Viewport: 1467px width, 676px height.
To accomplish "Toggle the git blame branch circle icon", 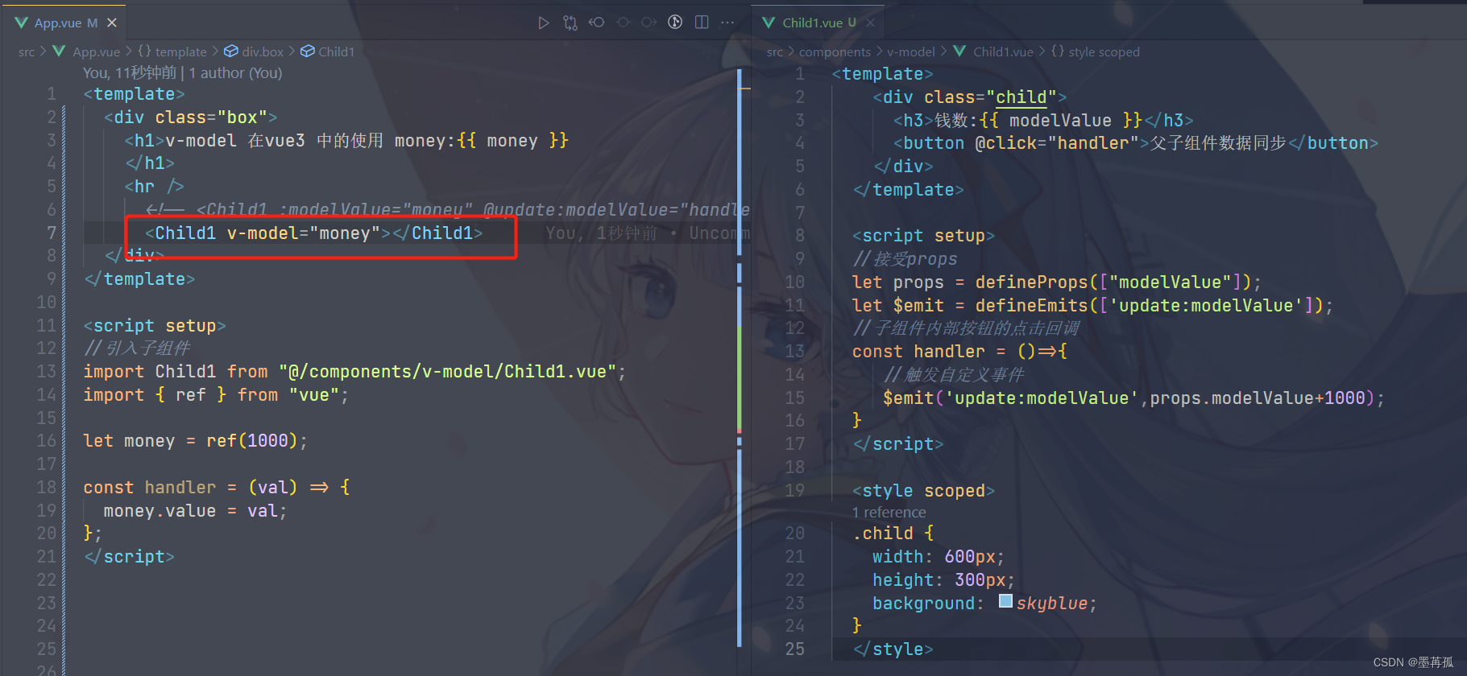I will [675, 23].
